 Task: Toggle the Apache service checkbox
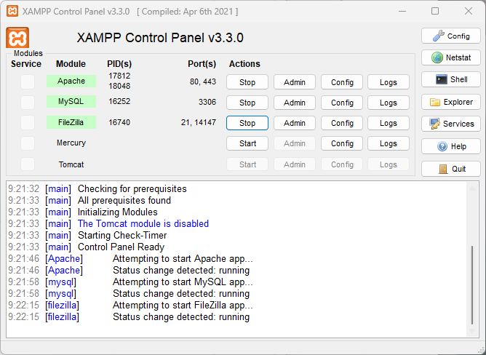click(x=27, y=82)
